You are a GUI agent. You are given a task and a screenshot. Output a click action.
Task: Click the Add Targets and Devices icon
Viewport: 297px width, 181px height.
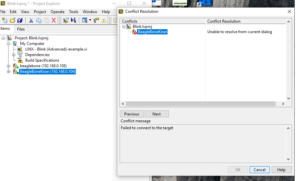[66, 20]
